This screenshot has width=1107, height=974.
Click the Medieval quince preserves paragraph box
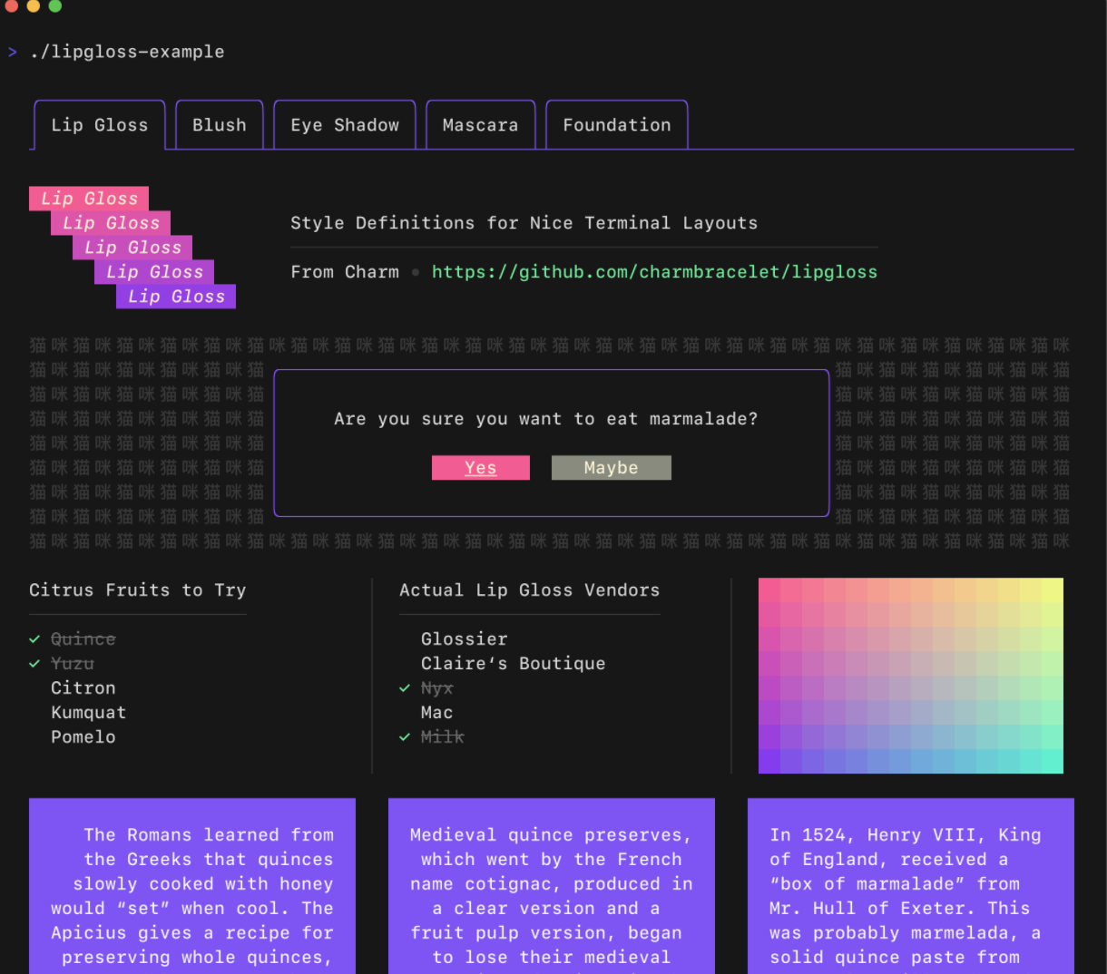552,886
